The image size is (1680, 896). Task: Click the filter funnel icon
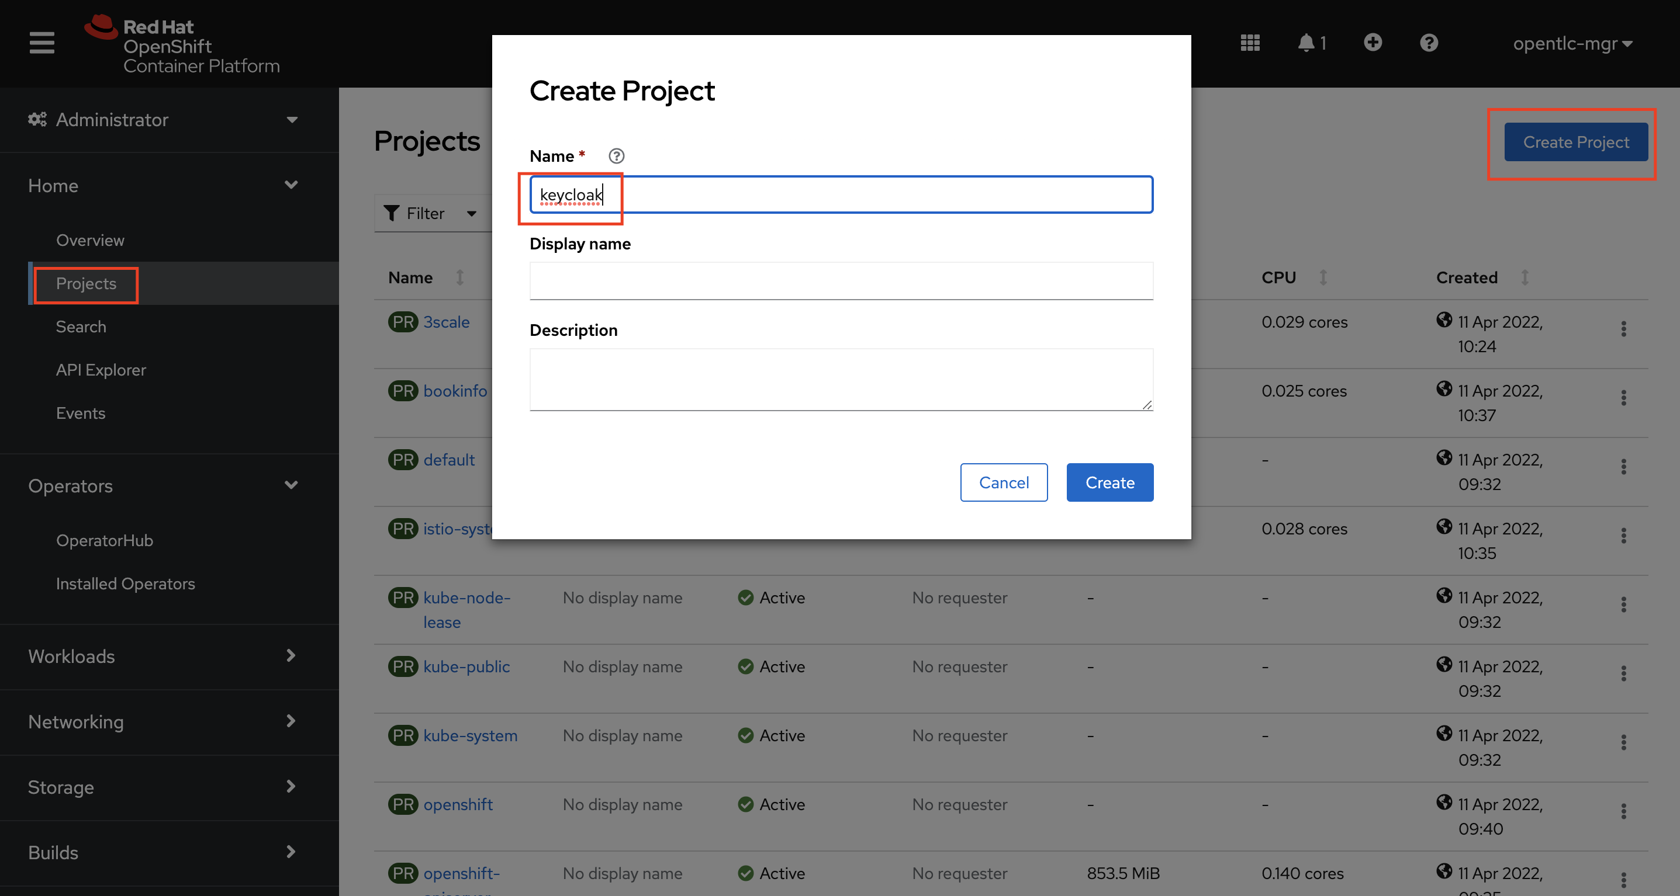point(391,213)
